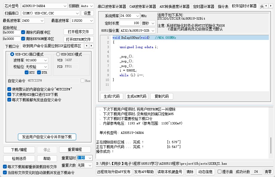Open the COM7 USB-CDC port dropdown

coord(51,13)
